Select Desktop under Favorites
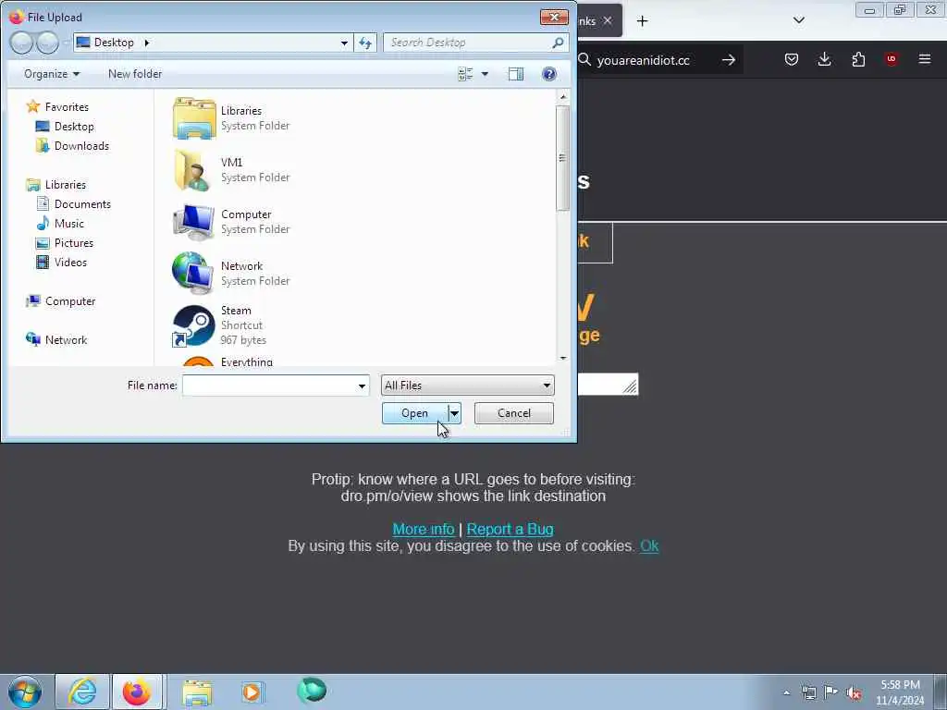Viewport: 947px width, 710px height. (65, 126)
